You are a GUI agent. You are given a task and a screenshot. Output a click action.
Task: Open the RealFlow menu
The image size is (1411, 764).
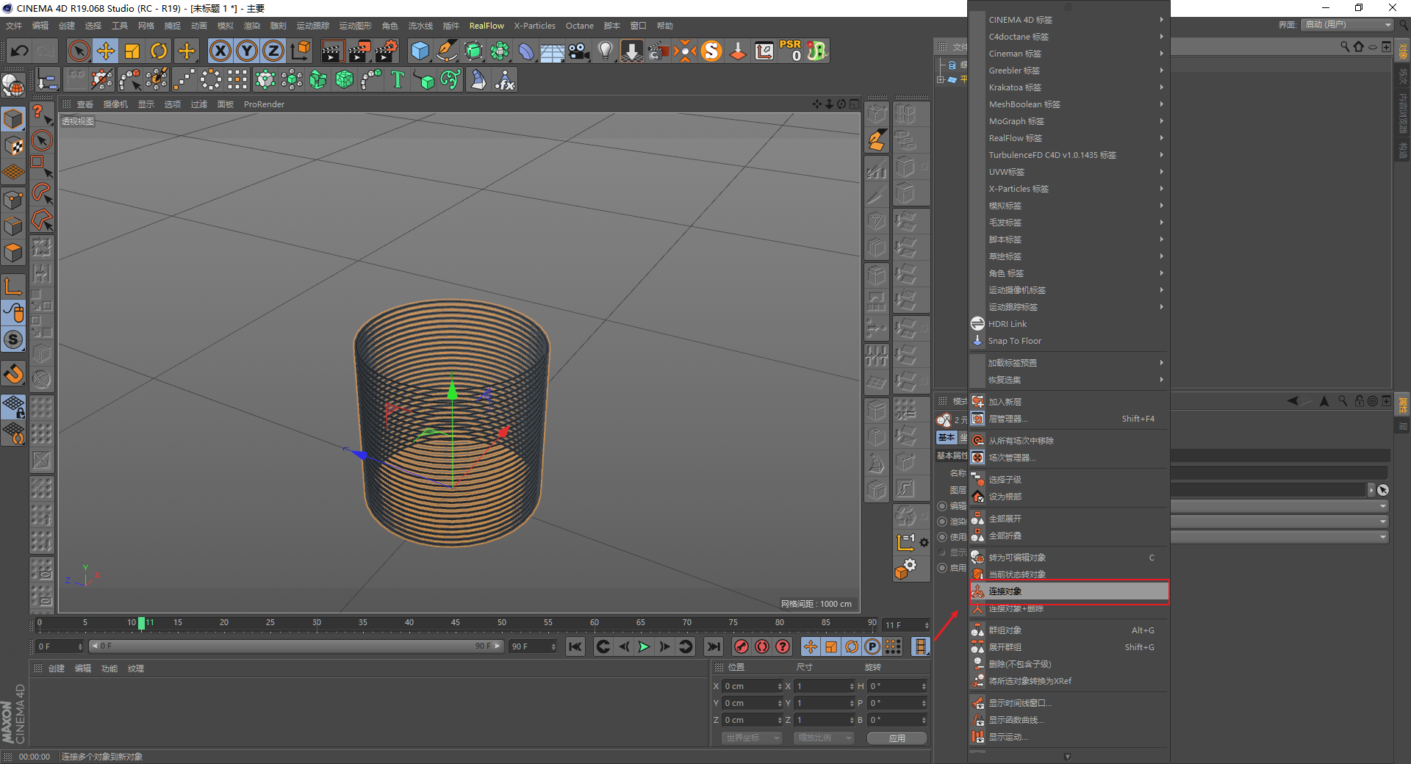point(487,26)
